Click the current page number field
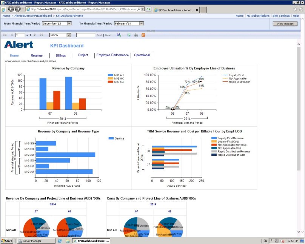305x244 pixels. pos(20,35)
